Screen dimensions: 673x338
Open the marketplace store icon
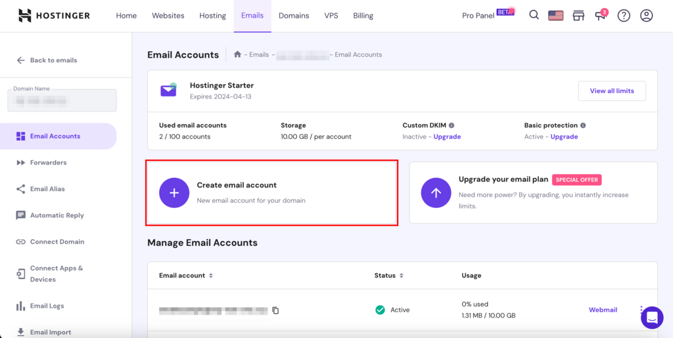(578, 16)
